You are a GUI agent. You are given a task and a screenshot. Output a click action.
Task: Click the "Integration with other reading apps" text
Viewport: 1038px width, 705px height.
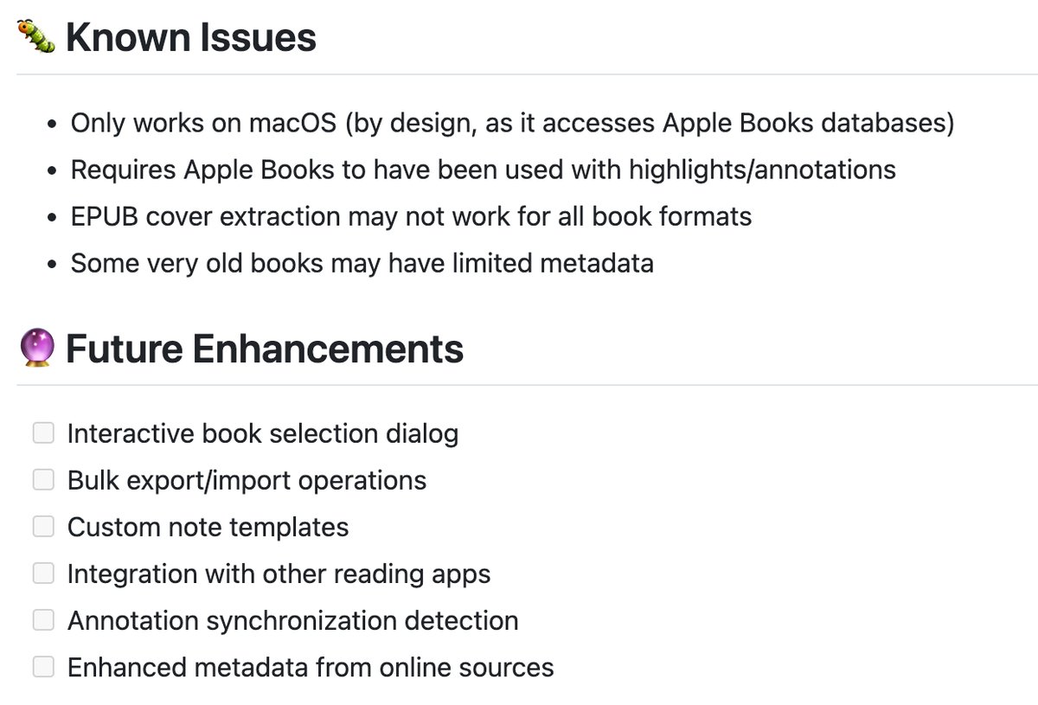point(279,574)
